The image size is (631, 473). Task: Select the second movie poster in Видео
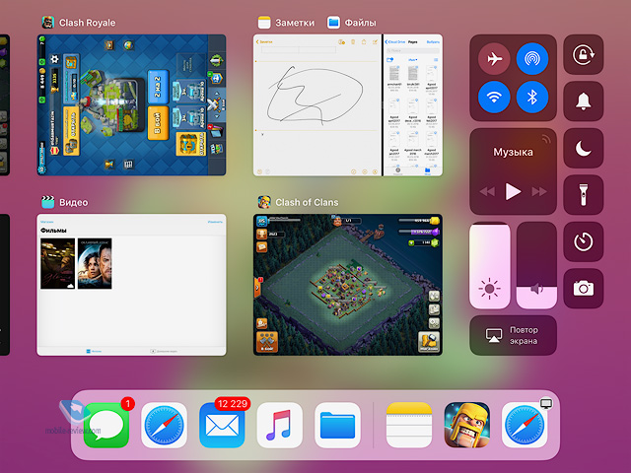coord(95,263)
